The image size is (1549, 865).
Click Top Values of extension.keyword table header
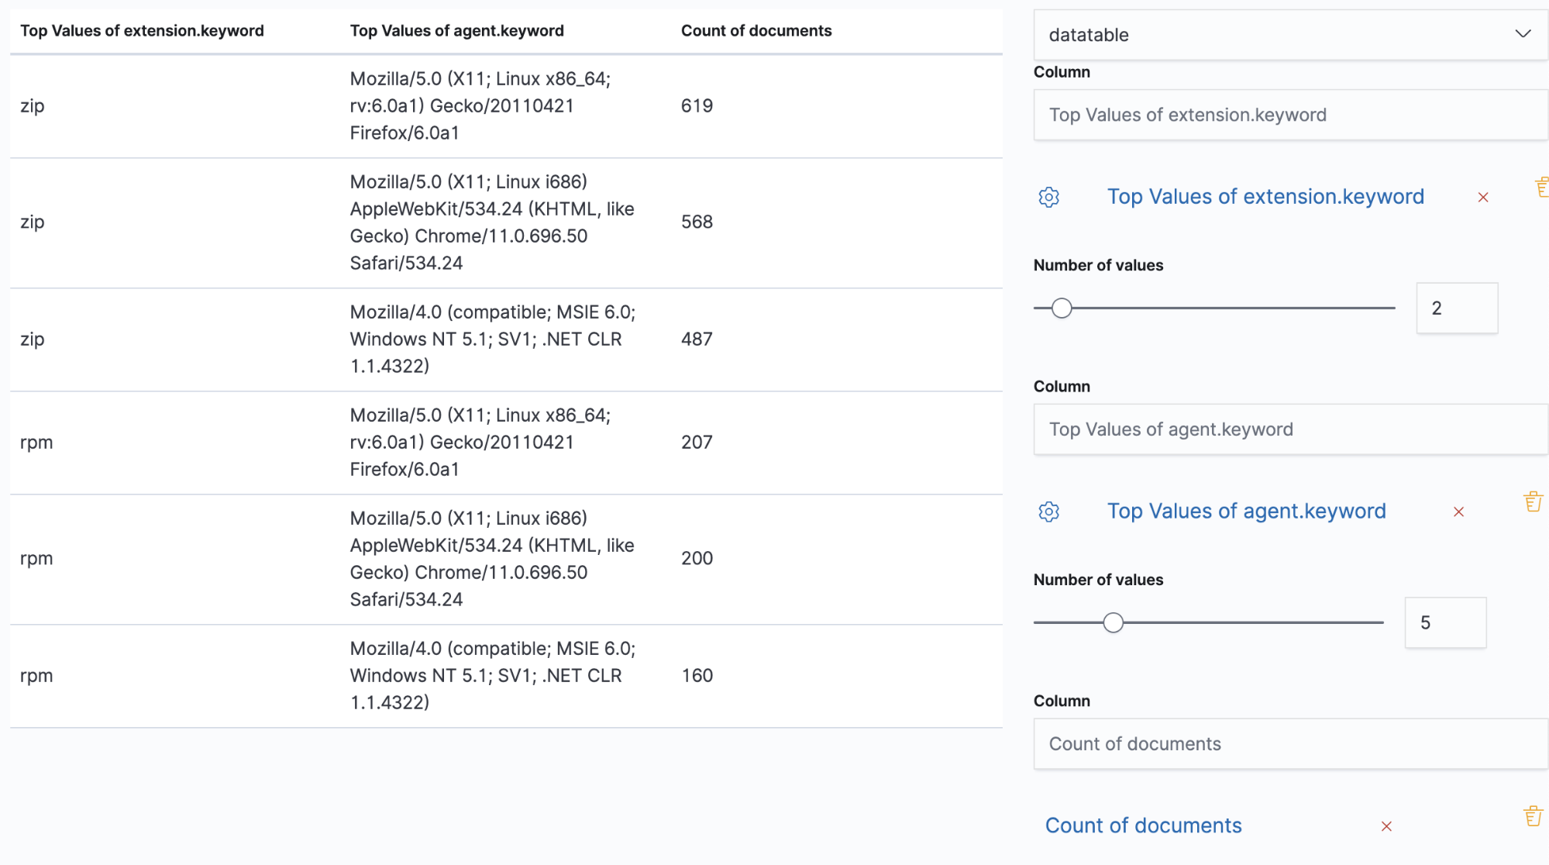tap(142, 31)
